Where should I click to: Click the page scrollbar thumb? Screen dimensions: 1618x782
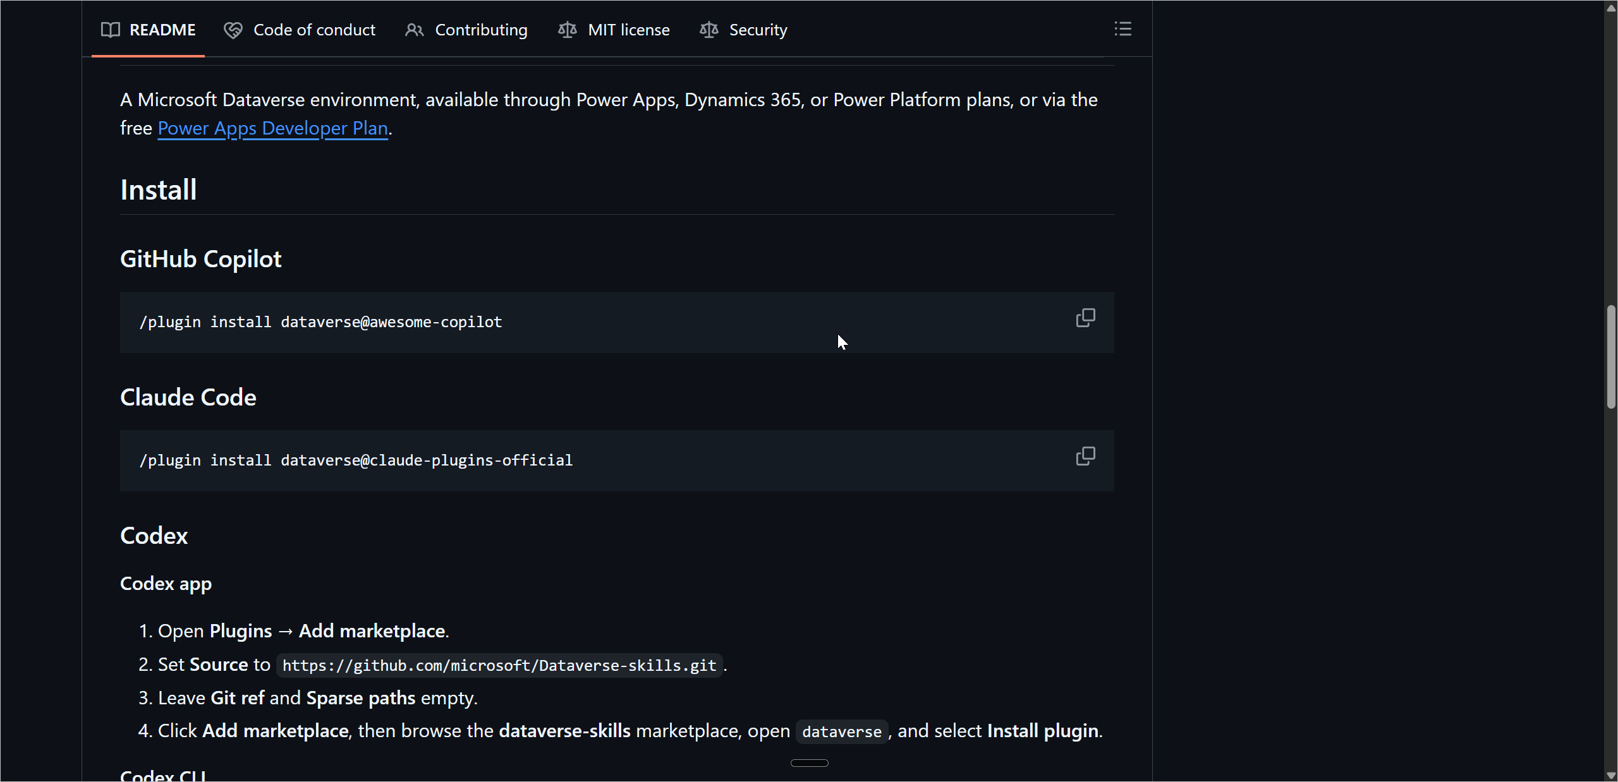click(x=1611, y=358)
